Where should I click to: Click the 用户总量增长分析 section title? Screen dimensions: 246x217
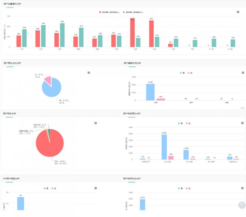point(12,4)
